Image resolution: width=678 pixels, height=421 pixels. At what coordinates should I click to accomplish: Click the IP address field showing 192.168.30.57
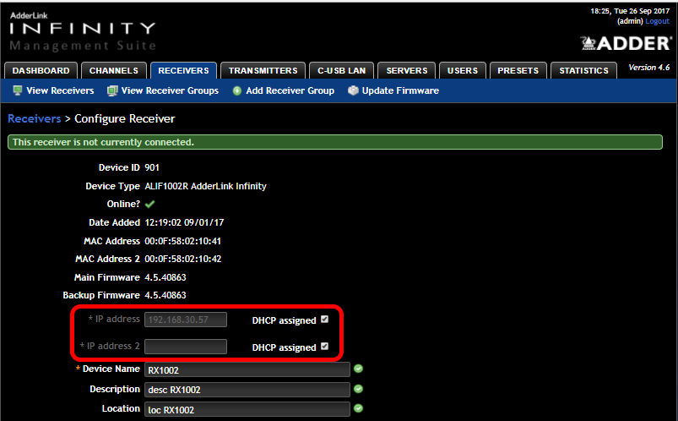(186, 320)
